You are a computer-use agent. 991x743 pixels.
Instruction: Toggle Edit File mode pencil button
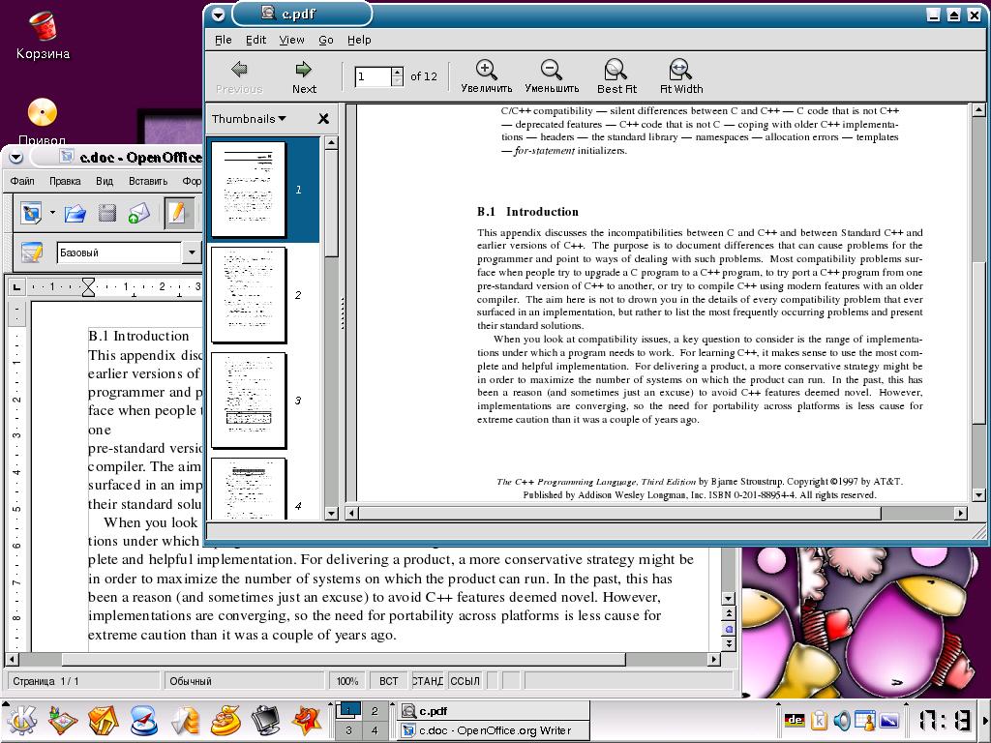point(176,213)
